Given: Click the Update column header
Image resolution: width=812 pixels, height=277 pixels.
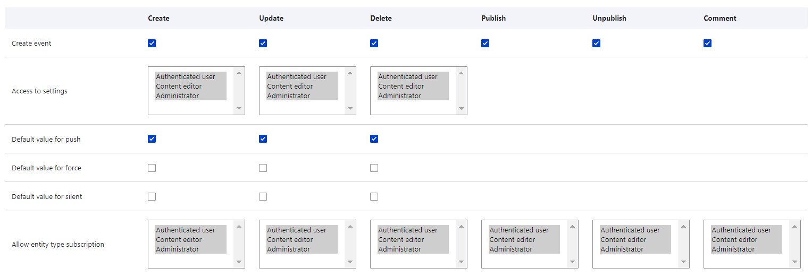Looking at the screenshot, I should 271,19.
